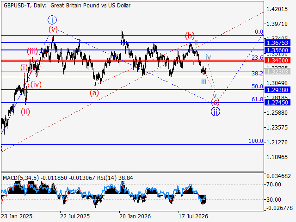Select the 1.27450 price level label
The width and height of the screenshot is (296, 222).
(x=277, y=103)
